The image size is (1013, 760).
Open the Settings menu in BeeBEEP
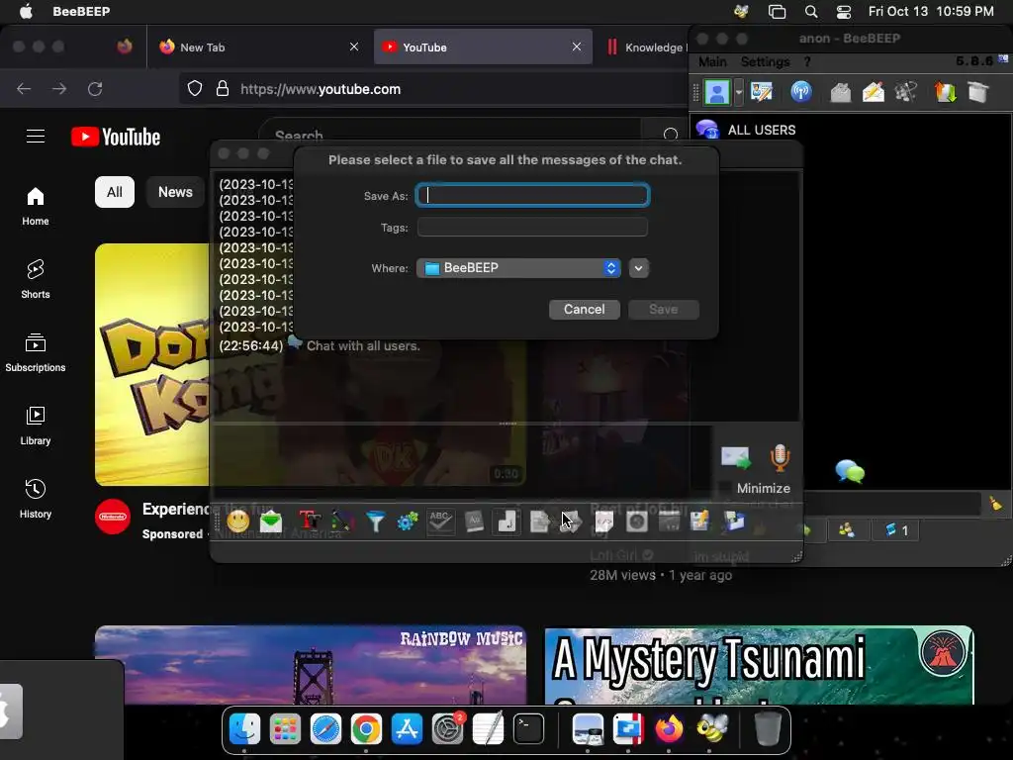[765, 61]
